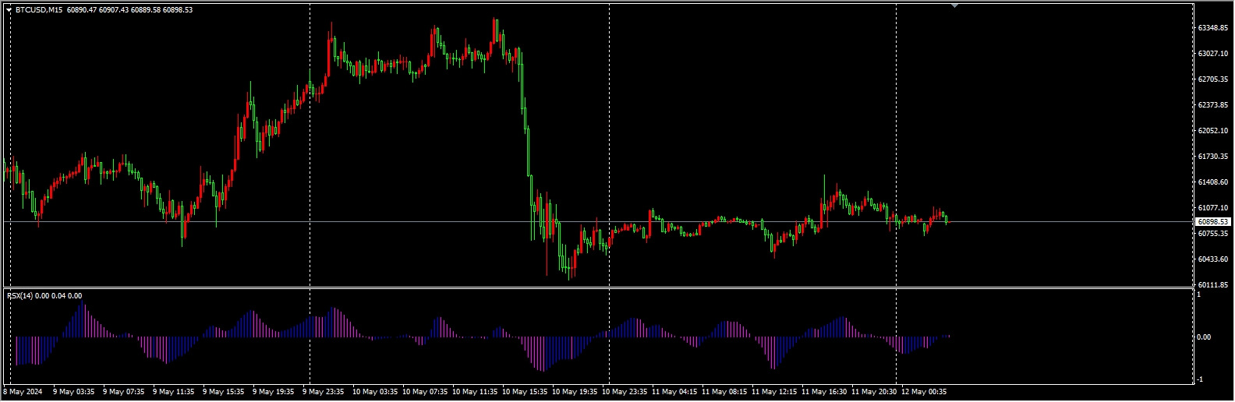Click the 62052.10 price scale value
1235x402 pixels.
(x=1214, y=131)
